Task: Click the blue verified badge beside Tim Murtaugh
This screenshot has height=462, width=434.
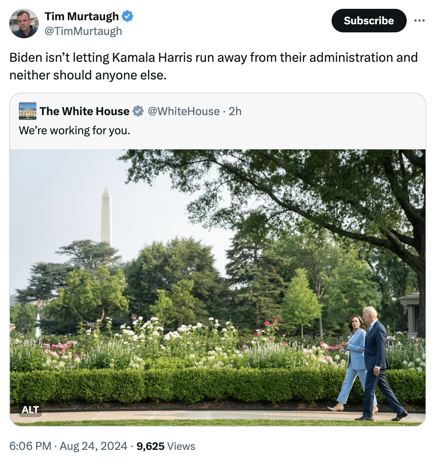Action: (x=127, y=17)
